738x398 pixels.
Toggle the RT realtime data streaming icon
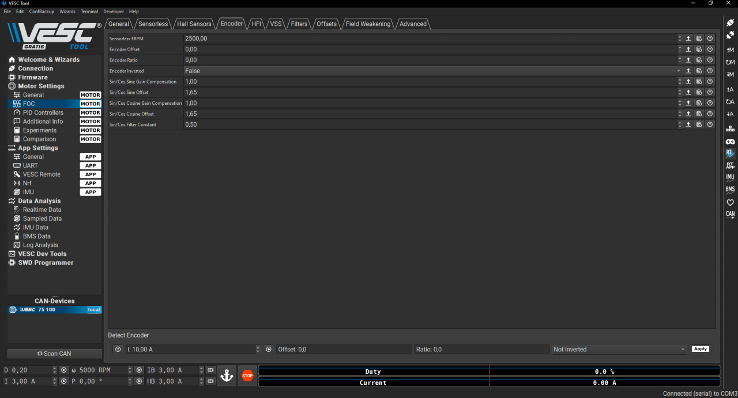[730, 154]
